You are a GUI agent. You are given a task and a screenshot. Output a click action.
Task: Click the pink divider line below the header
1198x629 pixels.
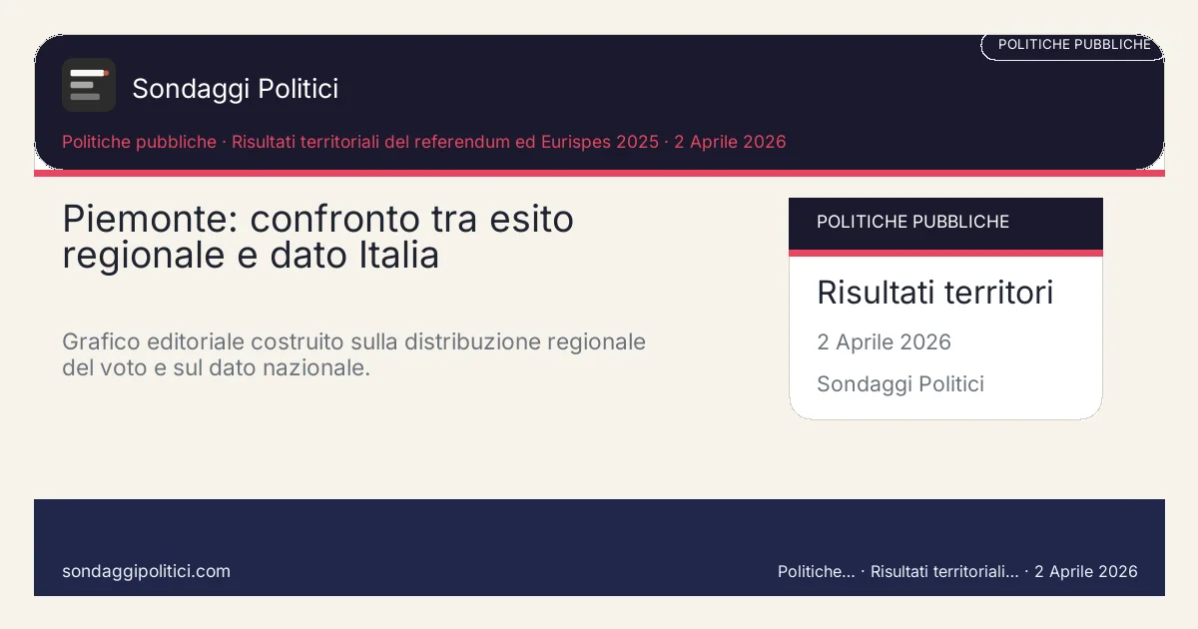click(x=599, y=173)
